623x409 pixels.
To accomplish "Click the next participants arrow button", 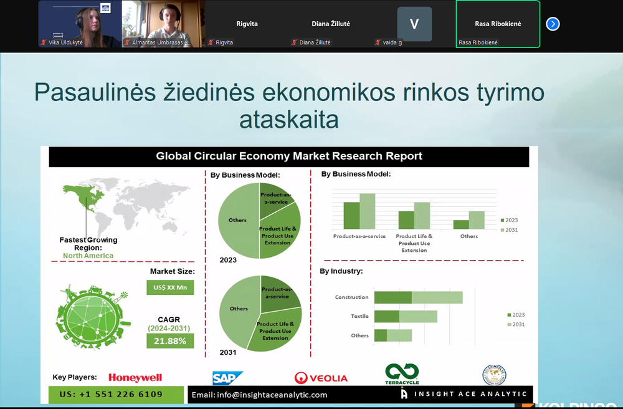I will click(553, 24).
